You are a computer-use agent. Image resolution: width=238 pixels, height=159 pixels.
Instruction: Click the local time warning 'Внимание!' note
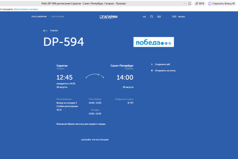pos(81,124)
